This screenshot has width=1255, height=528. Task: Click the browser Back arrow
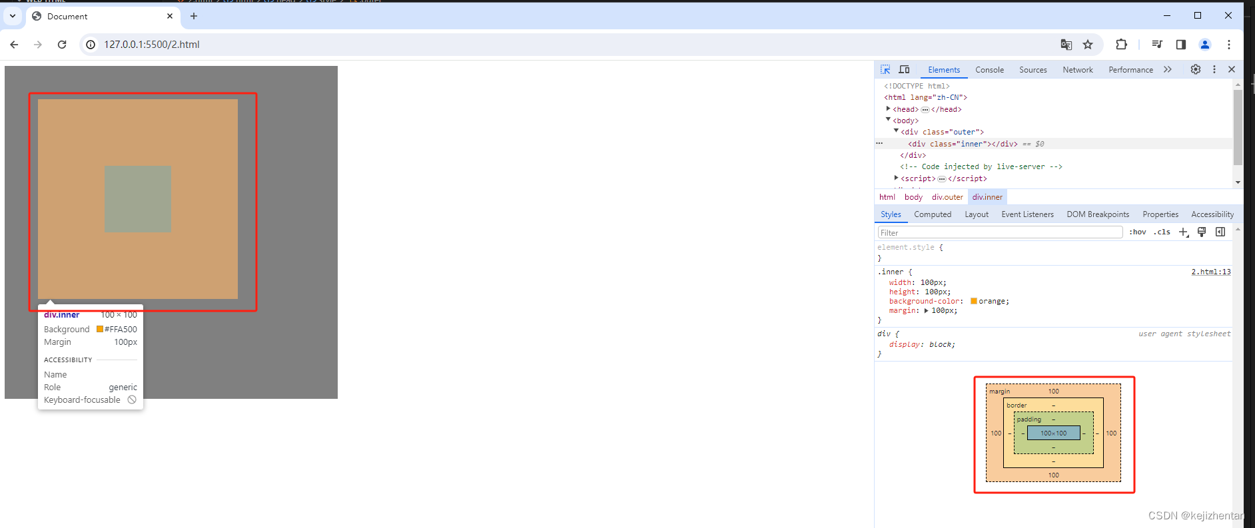[14, 45]
